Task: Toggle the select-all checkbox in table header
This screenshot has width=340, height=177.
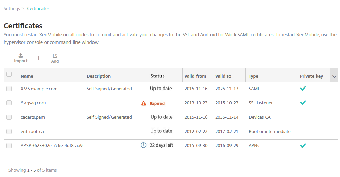Action: (x=9, y=74)
